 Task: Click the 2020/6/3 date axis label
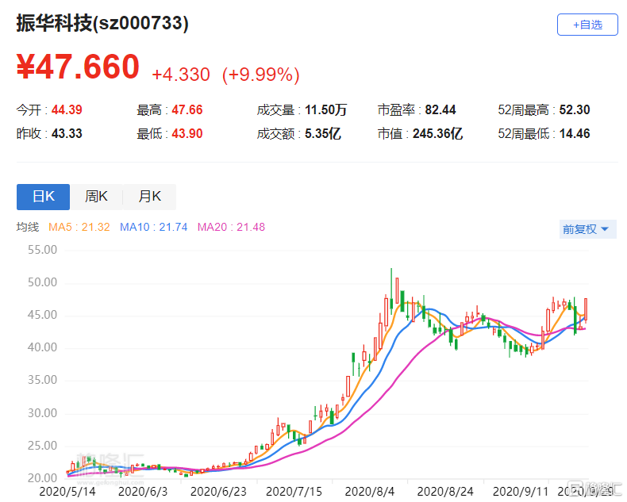143,491
